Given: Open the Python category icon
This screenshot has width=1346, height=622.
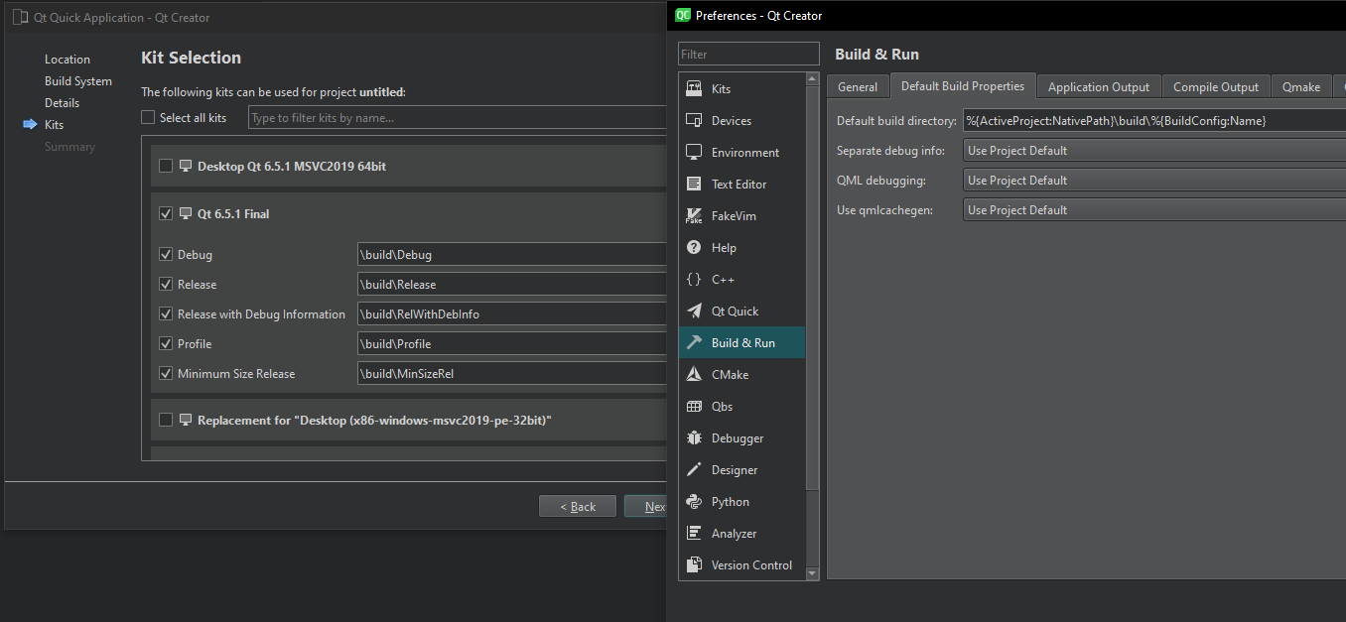Looking at the screenshot, I should pos(694,501).
